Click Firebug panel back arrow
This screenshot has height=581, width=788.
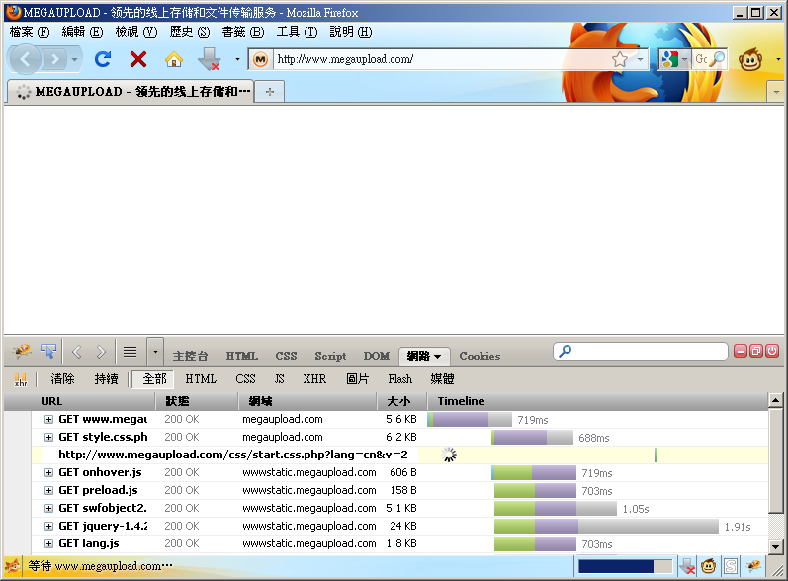click(77, 352)
